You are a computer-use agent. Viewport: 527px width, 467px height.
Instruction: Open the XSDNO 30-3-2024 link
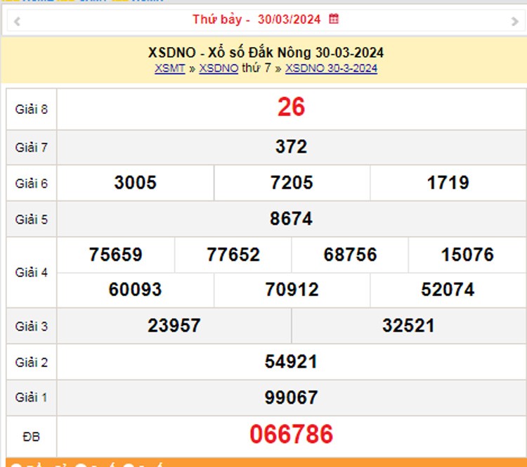tap(331, 68)
